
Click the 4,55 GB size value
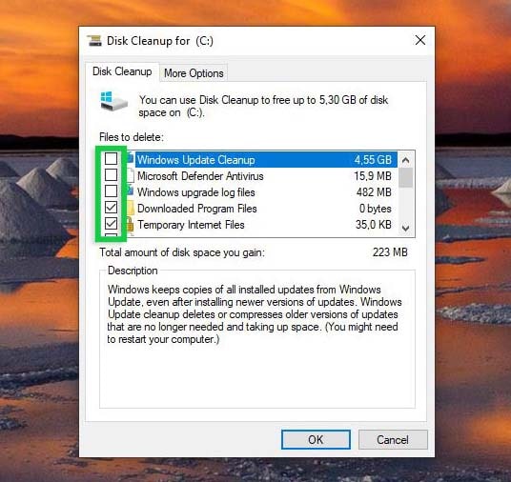[373, 160]
